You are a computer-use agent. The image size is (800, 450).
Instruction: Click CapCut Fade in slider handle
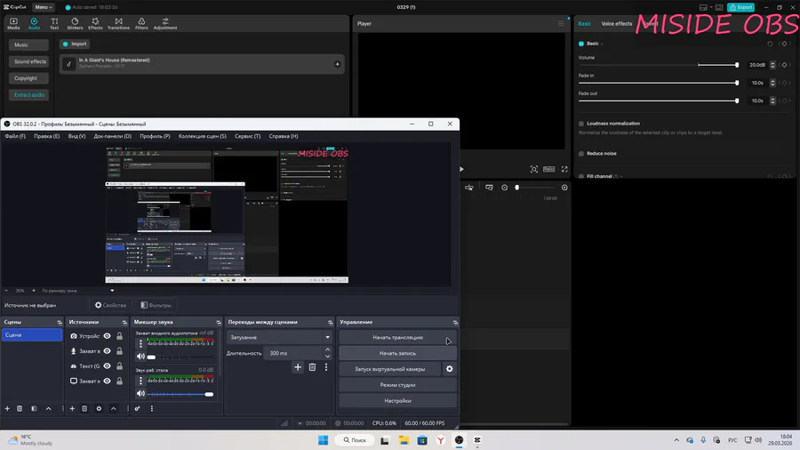[x=737, y=83]
